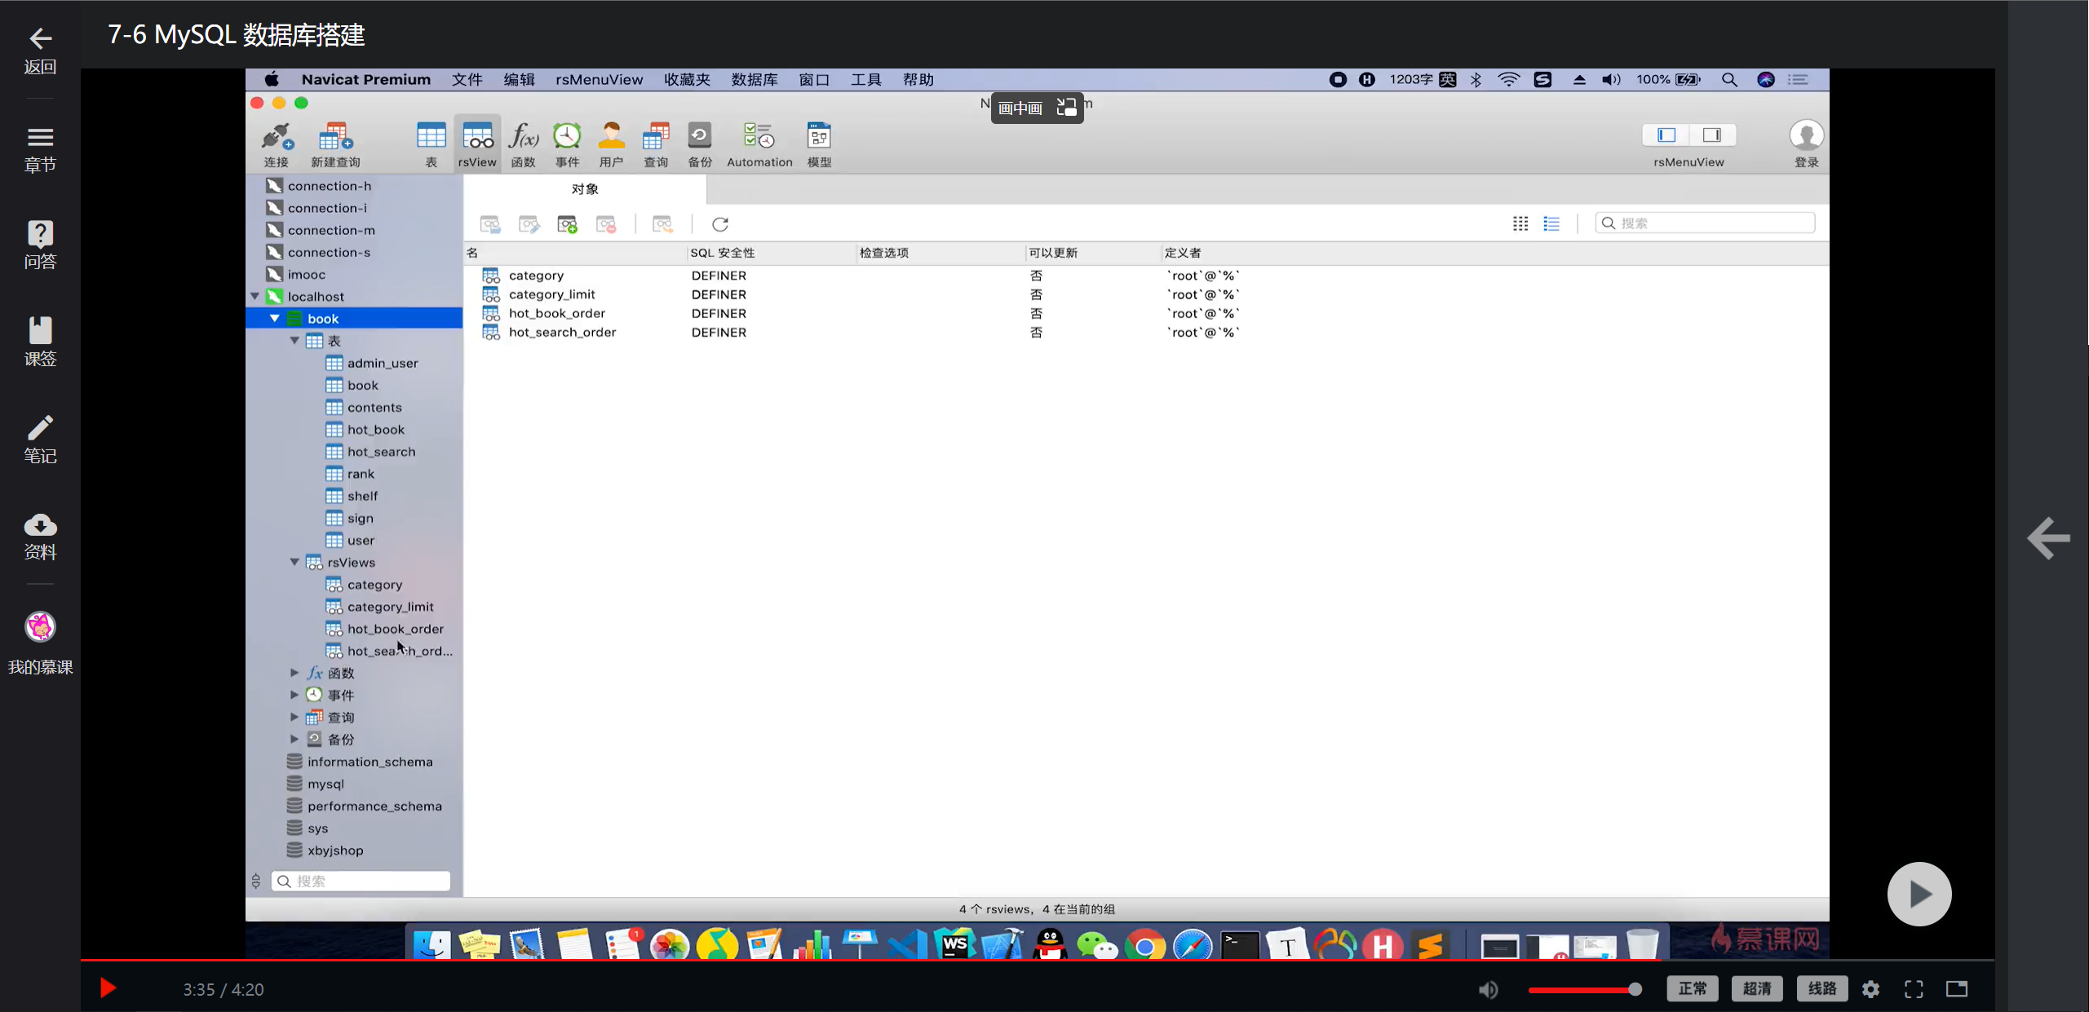Click the delete view icon with red minus
The image size is (2089, 1012).
[606, 224]
